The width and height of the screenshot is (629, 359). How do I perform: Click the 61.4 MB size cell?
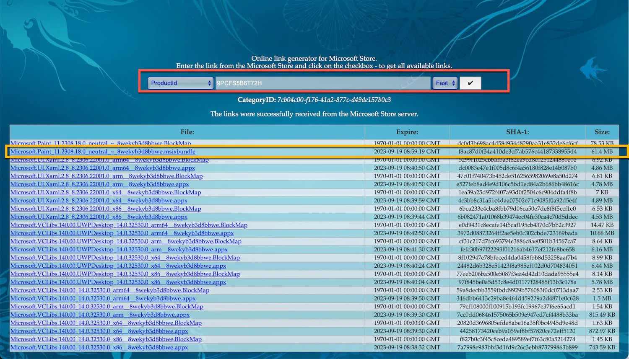[x=602, y=152]
